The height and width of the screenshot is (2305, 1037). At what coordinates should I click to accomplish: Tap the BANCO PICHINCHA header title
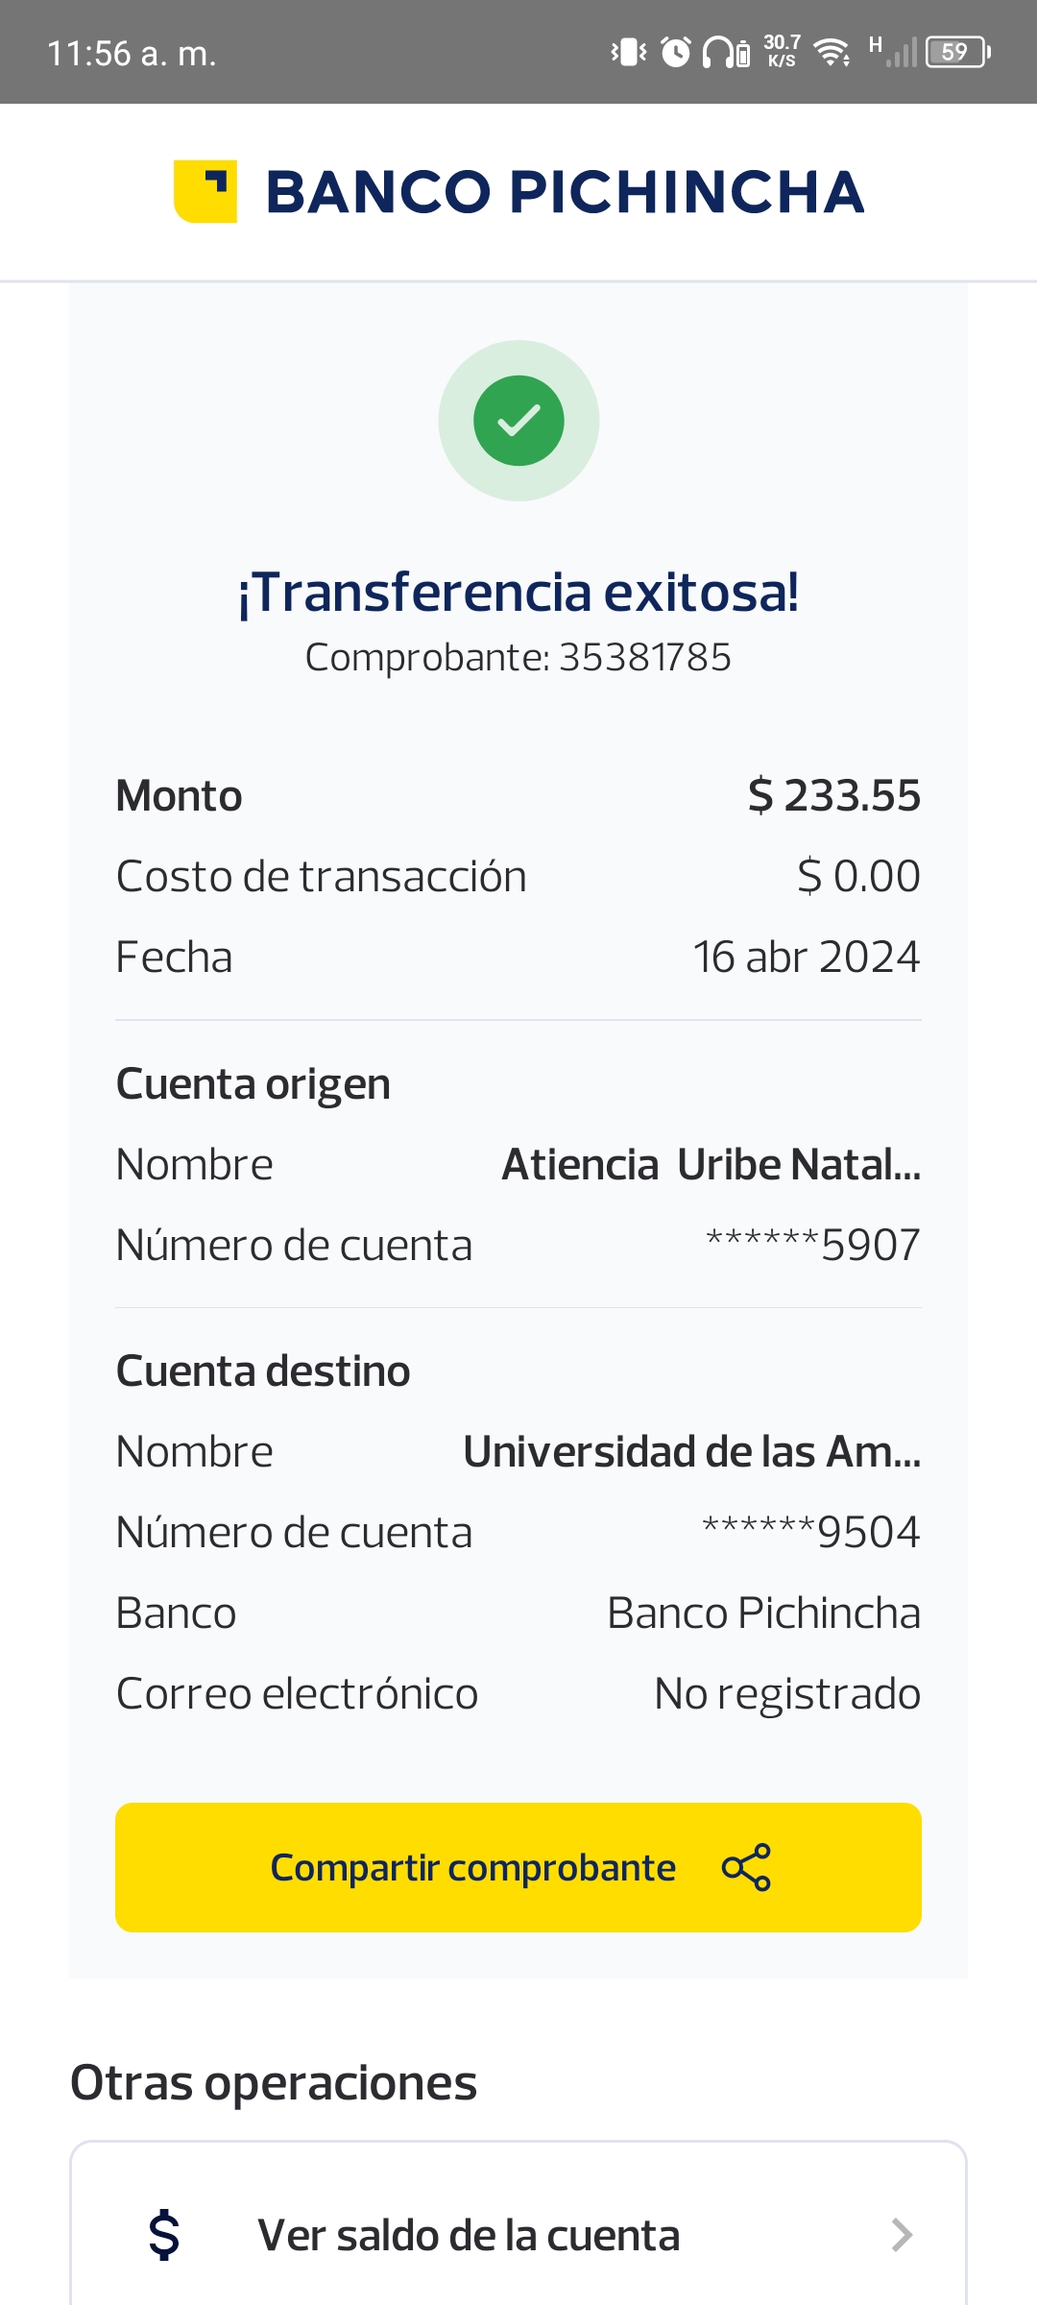pos(565,191)
